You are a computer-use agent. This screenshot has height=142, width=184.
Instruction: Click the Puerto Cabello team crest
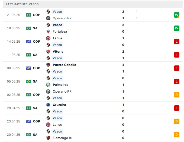tap(48, 65)
